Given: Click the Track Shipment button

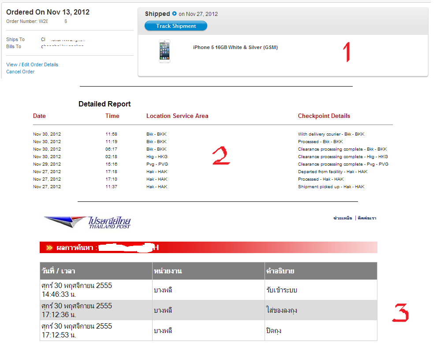Looking at the screenshot, I should [x=176, y=26].
